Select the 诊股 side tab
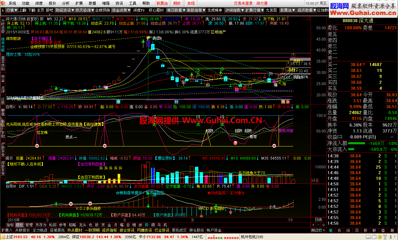398x240 pixels. [3, 101]
